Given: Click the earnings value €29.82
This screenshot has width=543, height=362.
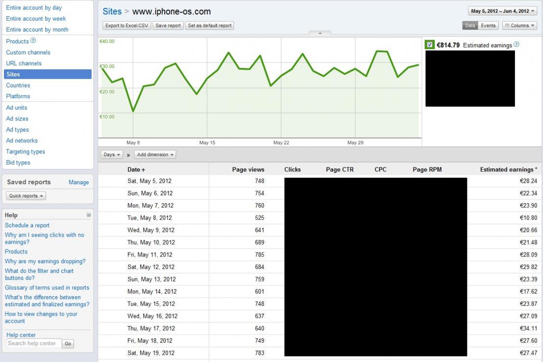Looking at the screenshot, I should click(x=528, y=267).
